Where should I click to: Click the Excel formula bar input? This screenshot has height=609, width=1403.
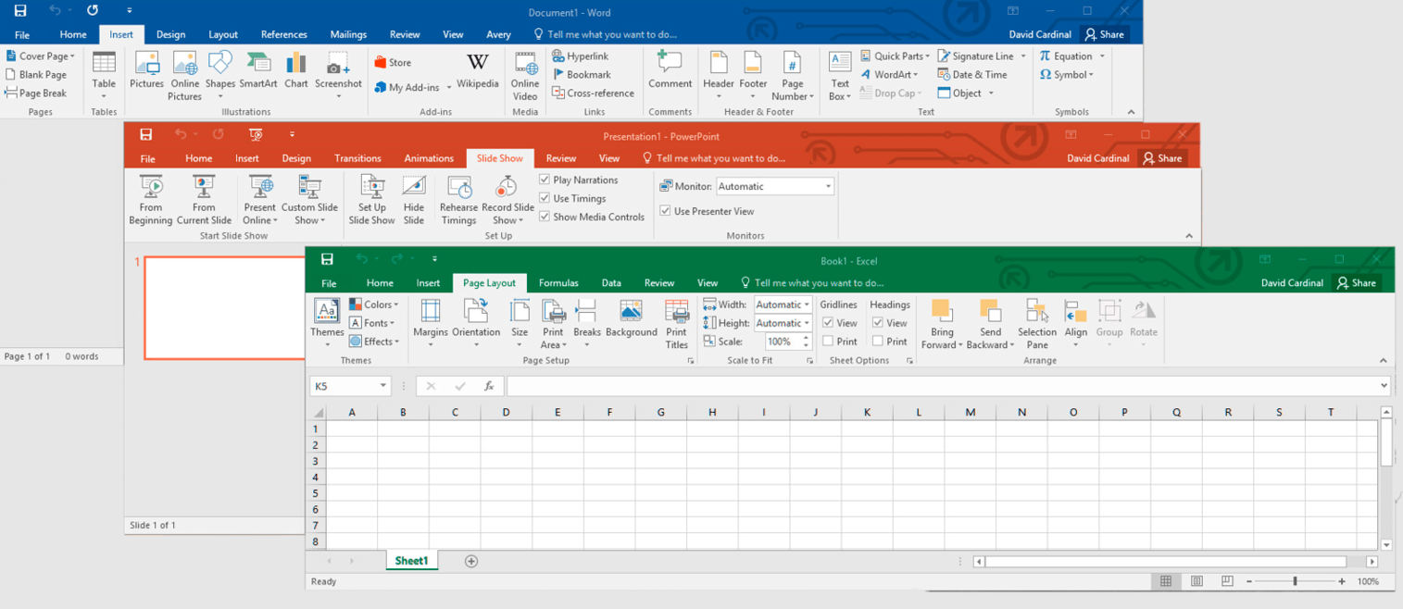point(942,386)
